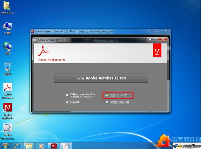Maximize the Adobe Master Collection CS6 window
The height and width of the screenshot is (149, 201).
[x=158, y=31]
